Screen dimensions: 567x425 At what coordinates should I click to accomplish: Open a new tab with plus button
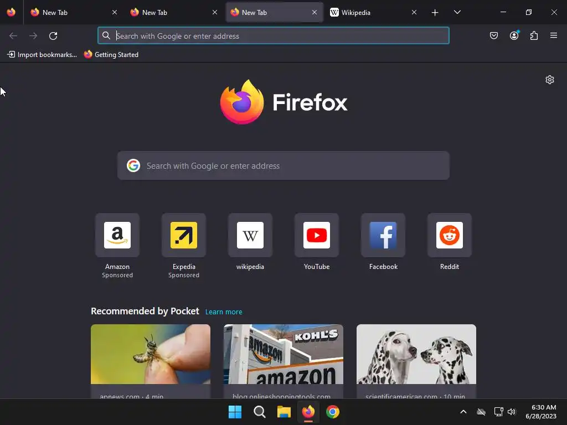(435, 13)
